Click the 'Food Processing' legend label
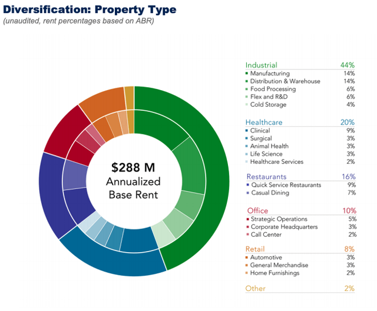377x311 pixels. click(x=273, y=89)
